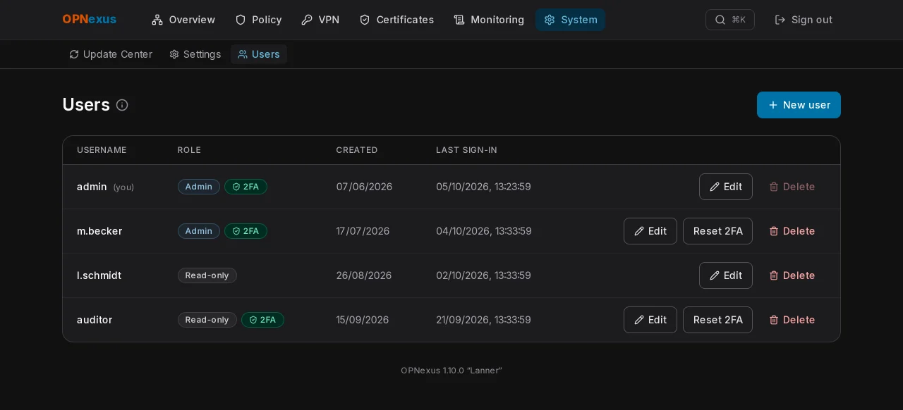The height and width of the screenshot is (410, 903).
Task: Open the Policy section
Action: click(x=258, y=20)
